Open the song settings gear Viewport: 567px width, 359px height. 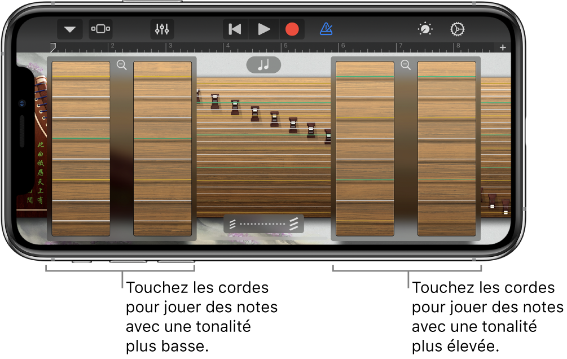(x=458, y=29)
